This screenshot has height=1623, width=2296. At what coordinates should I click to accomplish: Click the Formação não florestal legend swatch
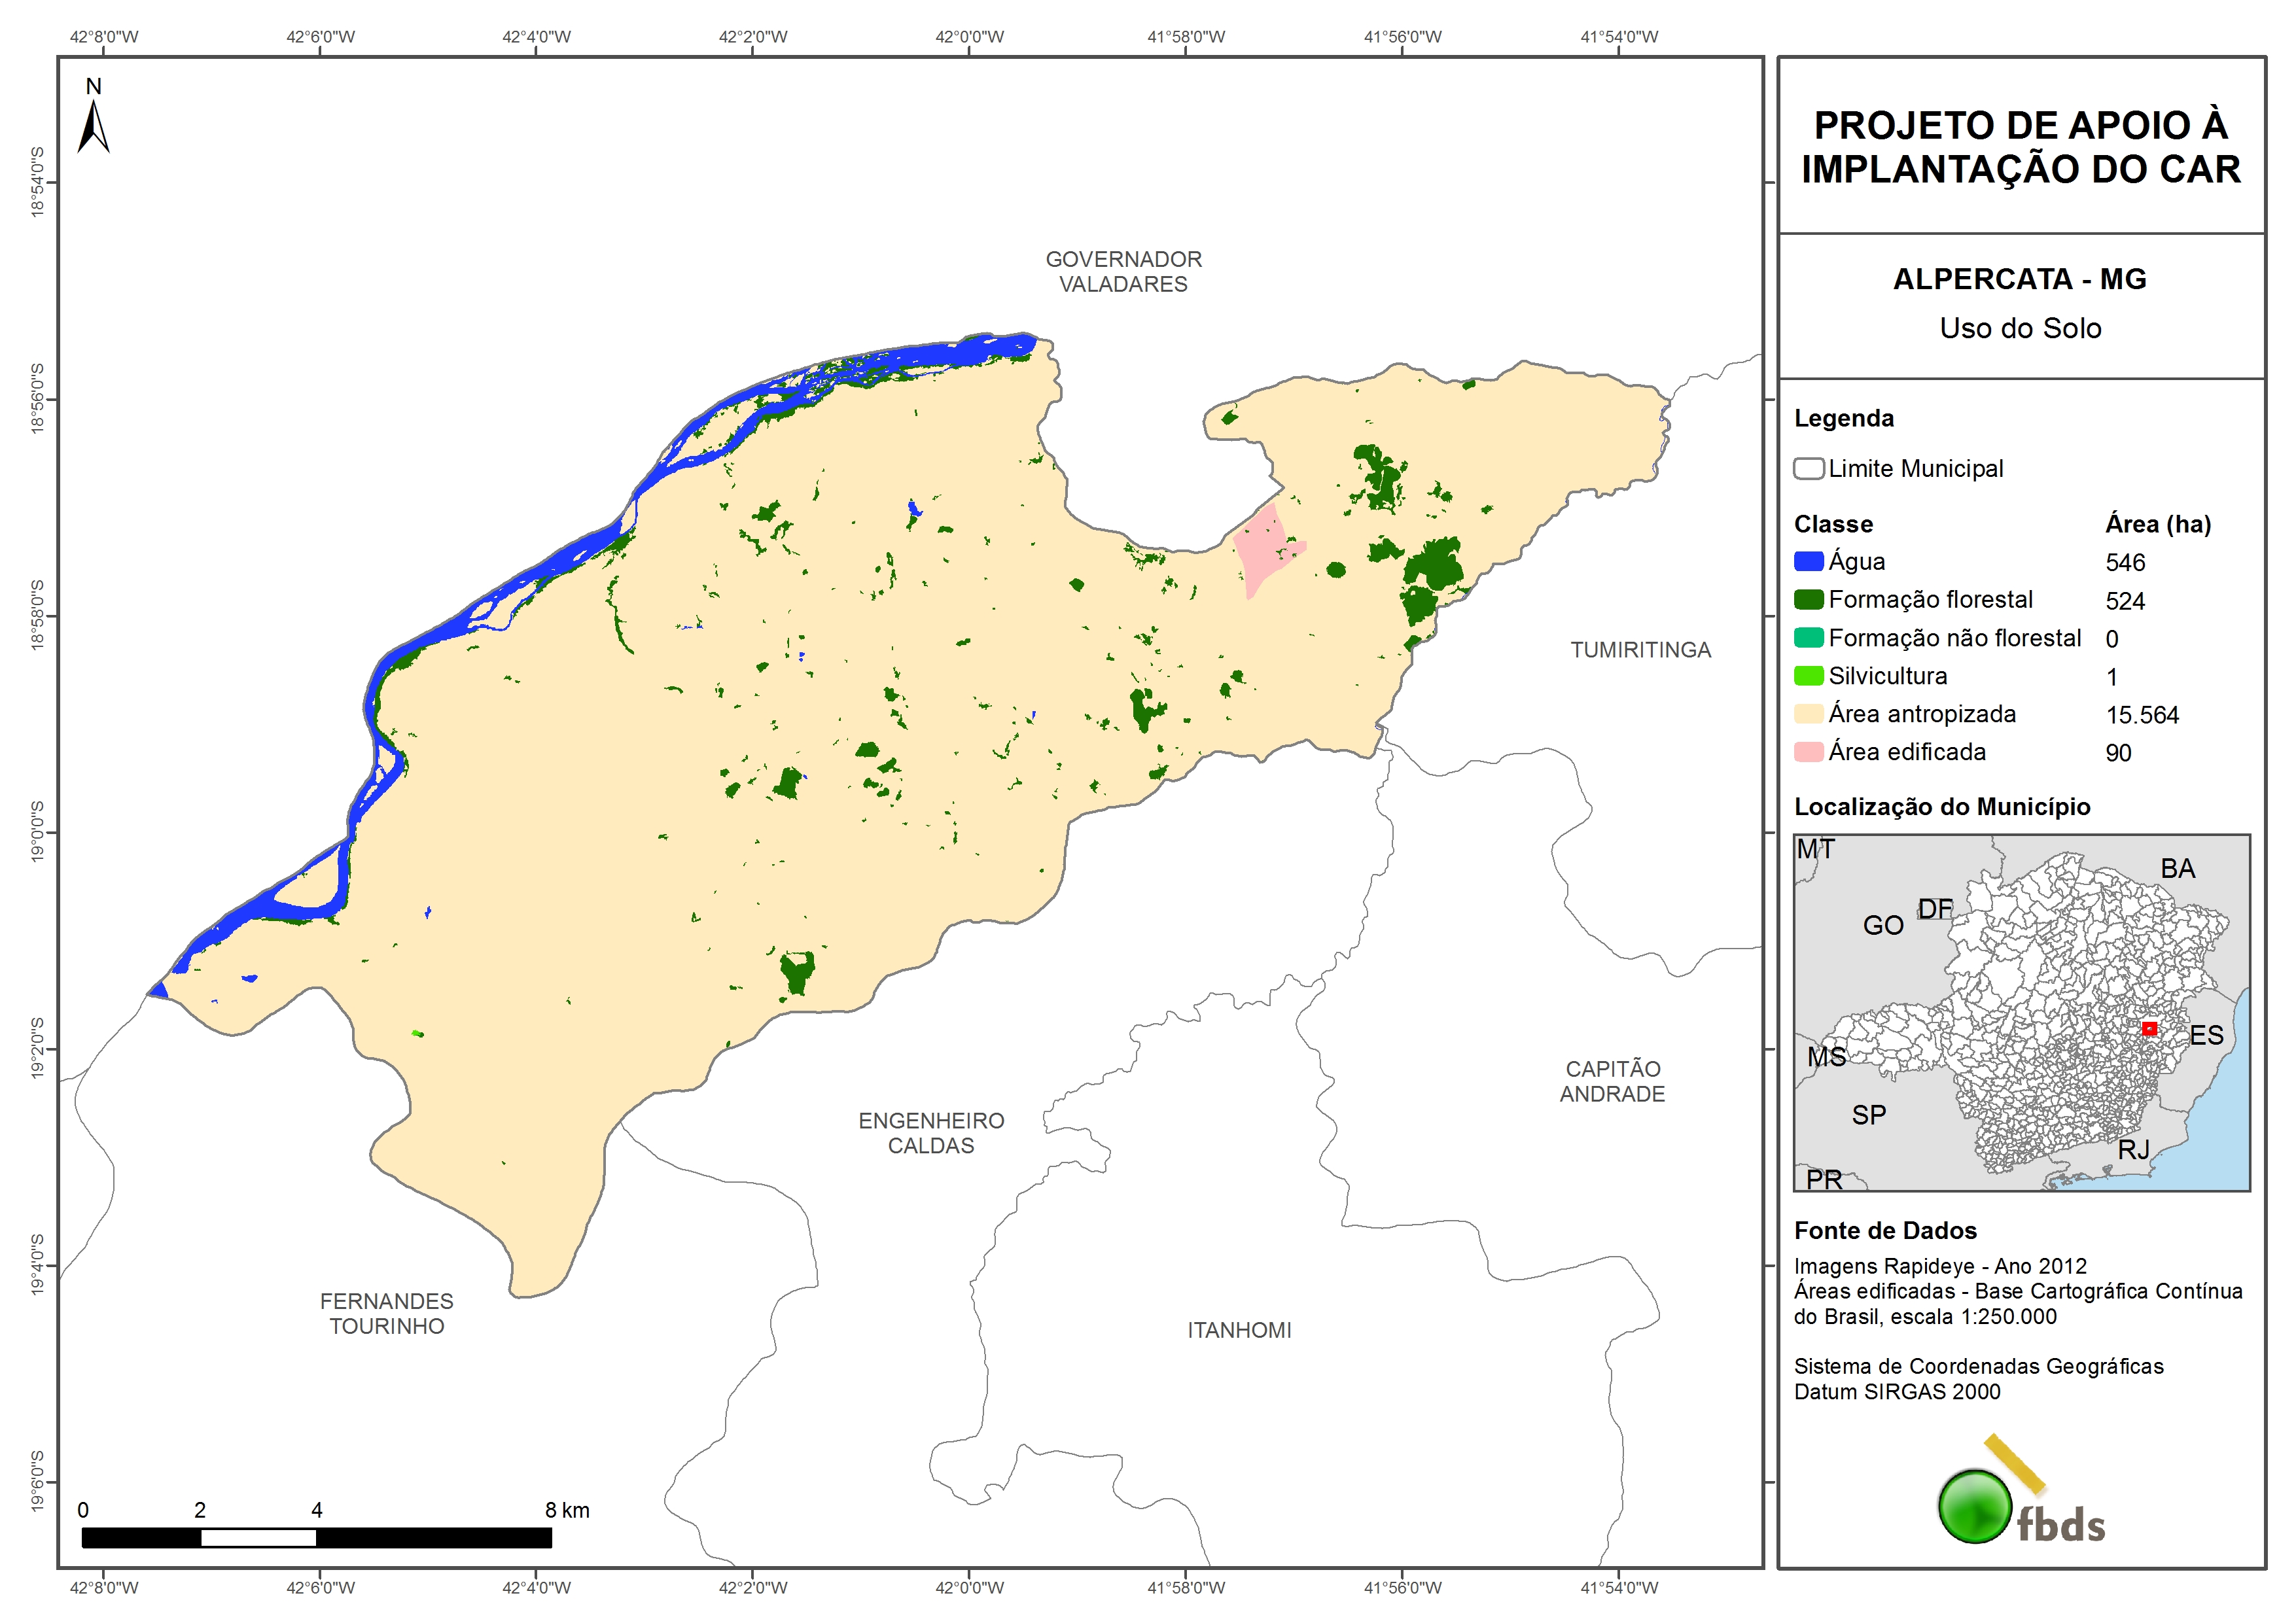(1808, 638)
